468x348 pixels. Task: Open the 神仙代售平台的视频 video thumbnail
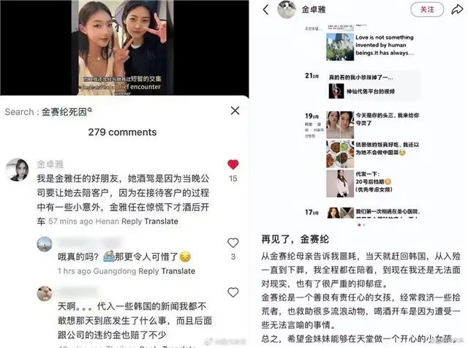pos(336,91)
